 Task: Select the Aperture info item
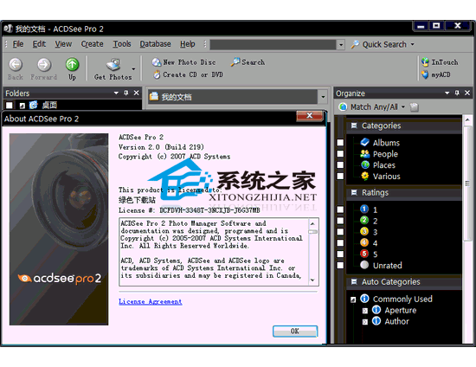394,310
